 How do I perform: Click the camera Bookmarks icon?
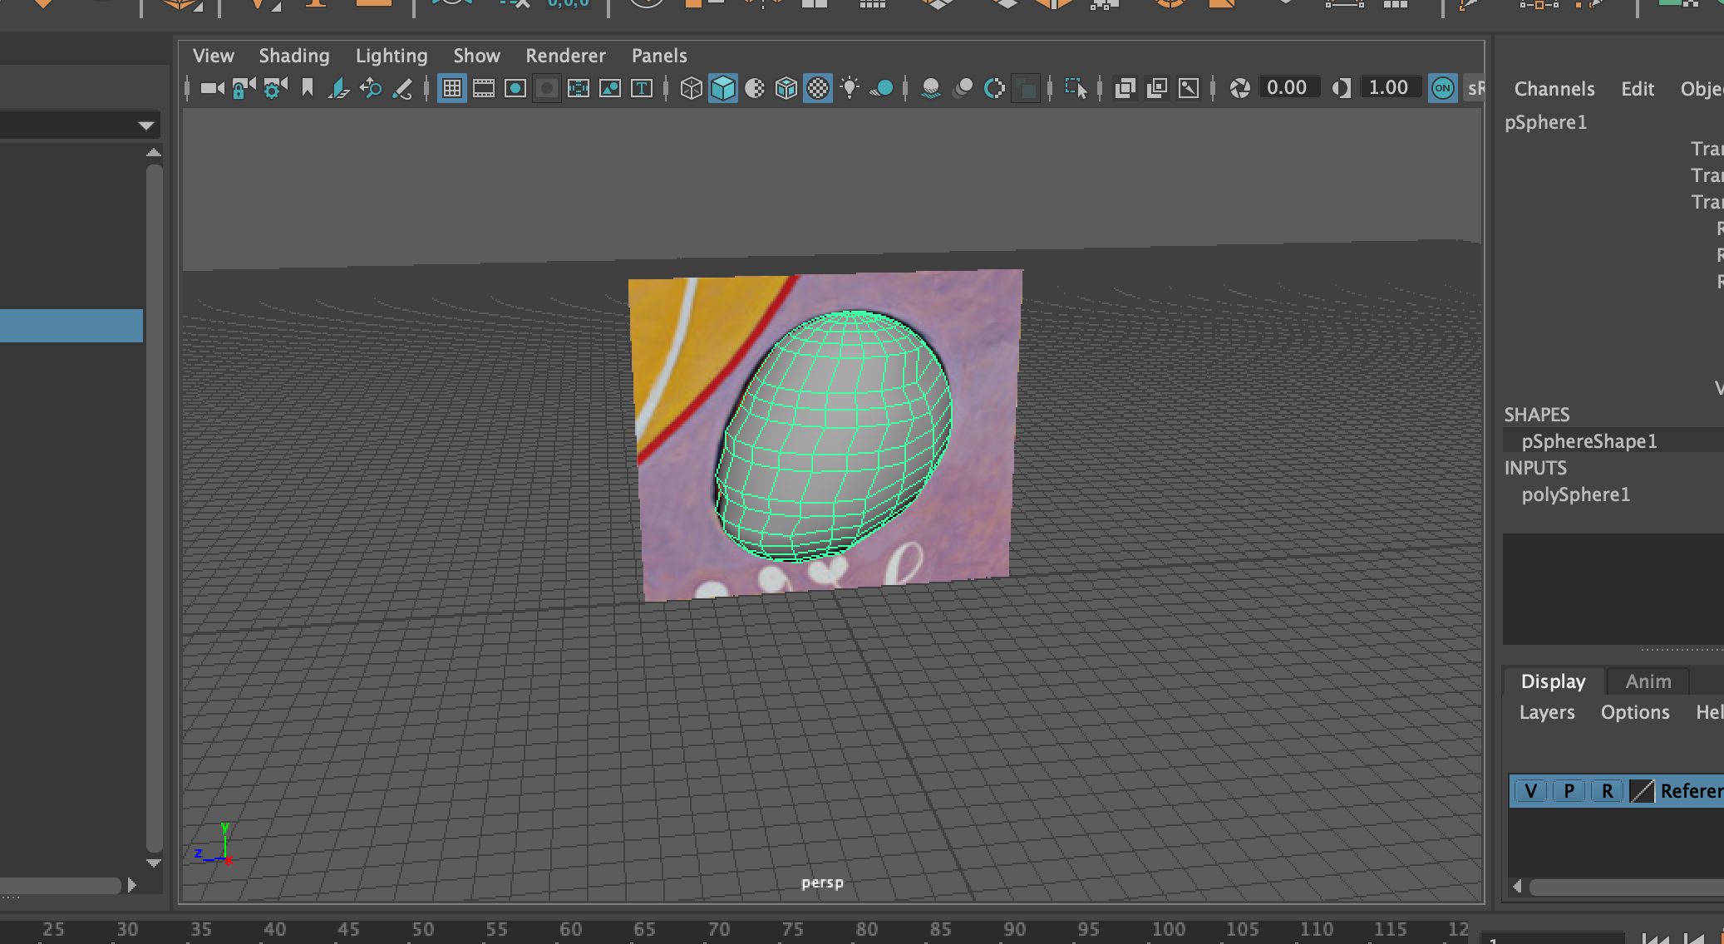308,88
